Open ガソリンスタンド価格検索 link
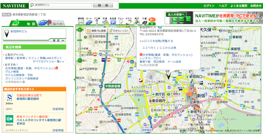Screen dimensions: 263x134 coord(22,78)
